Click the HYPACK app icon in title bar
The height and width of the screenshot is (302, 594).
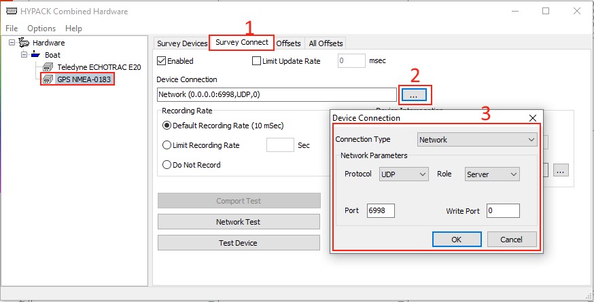click(11, 12)
